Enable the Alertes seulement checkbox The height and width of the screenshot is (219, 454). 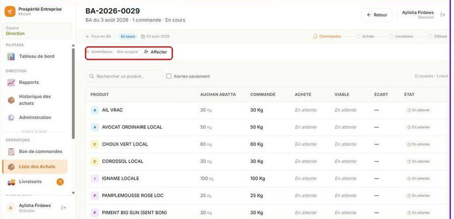[169, 77]
